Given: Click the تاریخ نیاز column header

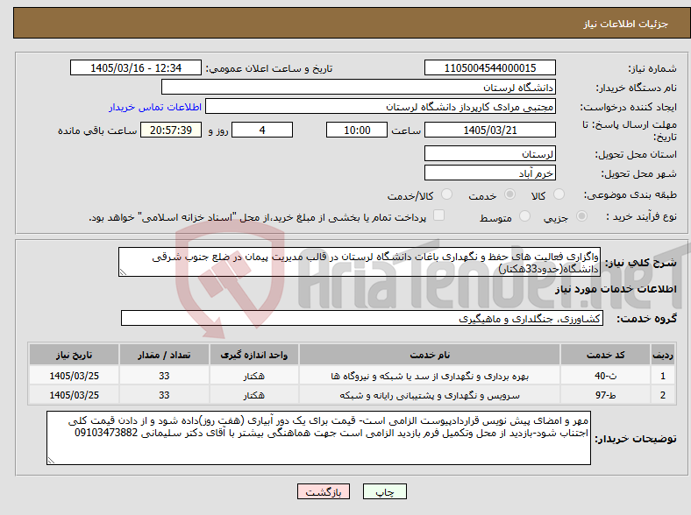Looking at the screenshot, I should (x=74, y=355).
